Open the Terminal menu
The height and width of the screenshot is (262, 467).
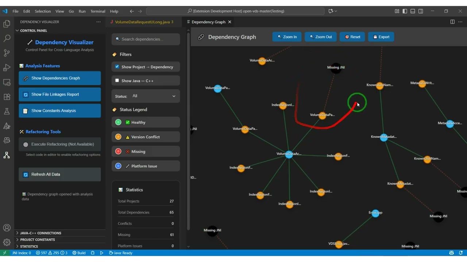point(98,11)
